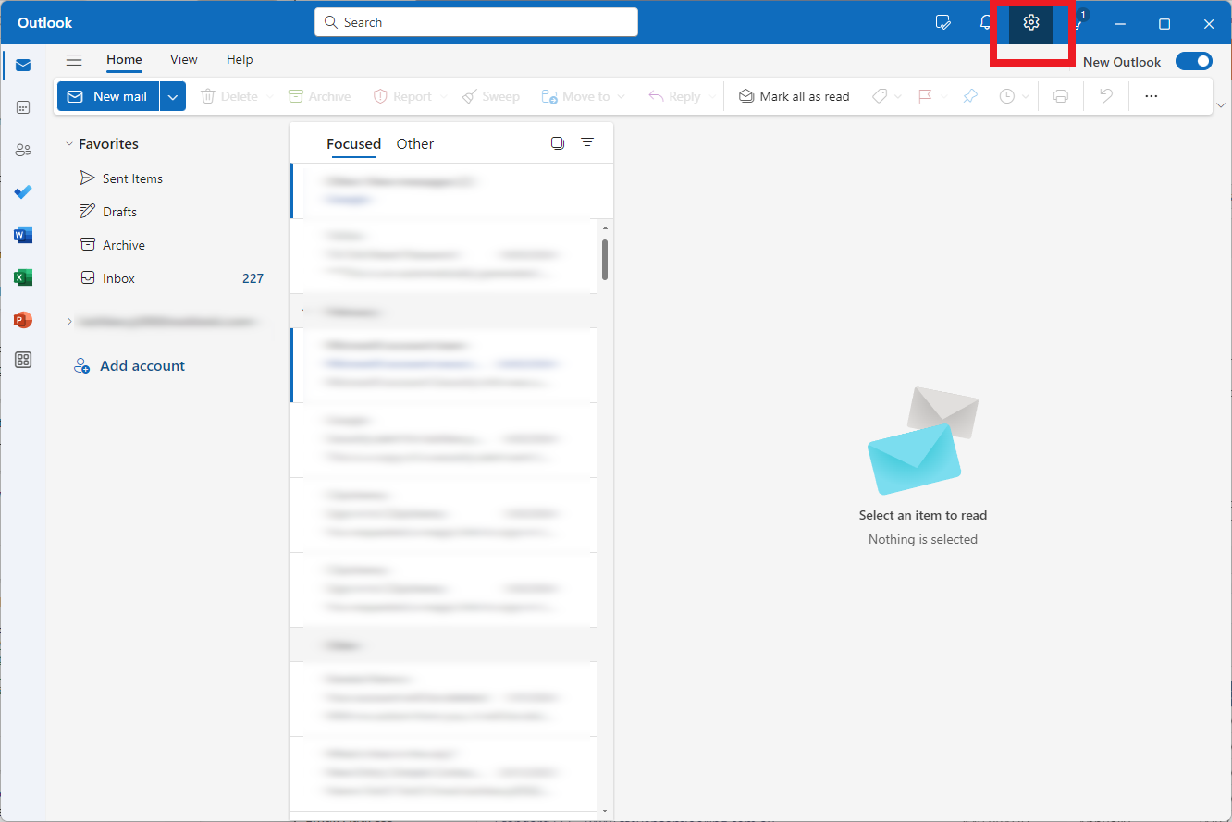Click the Add account link
Image resolution: width=1232 pixels, height=822 pixels.
(142, 366)
